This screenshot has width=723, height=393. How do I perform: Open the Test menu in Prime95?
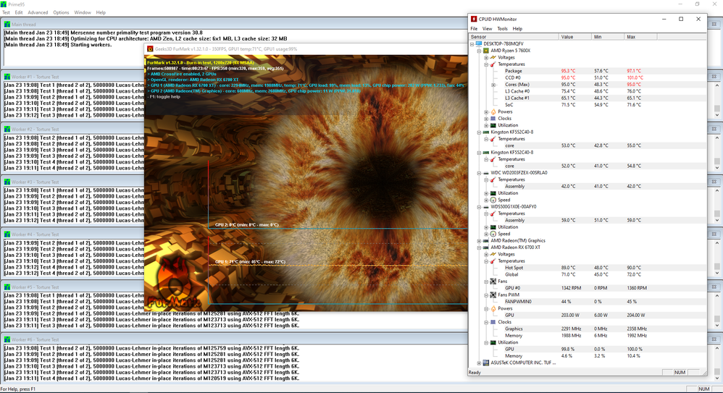tap(6, 12)
